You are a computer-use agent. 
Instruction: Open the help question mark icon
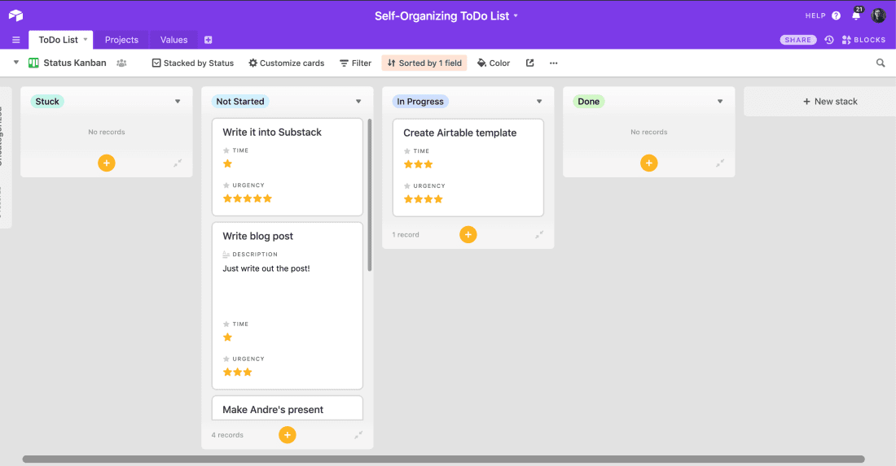pos(836,16)
